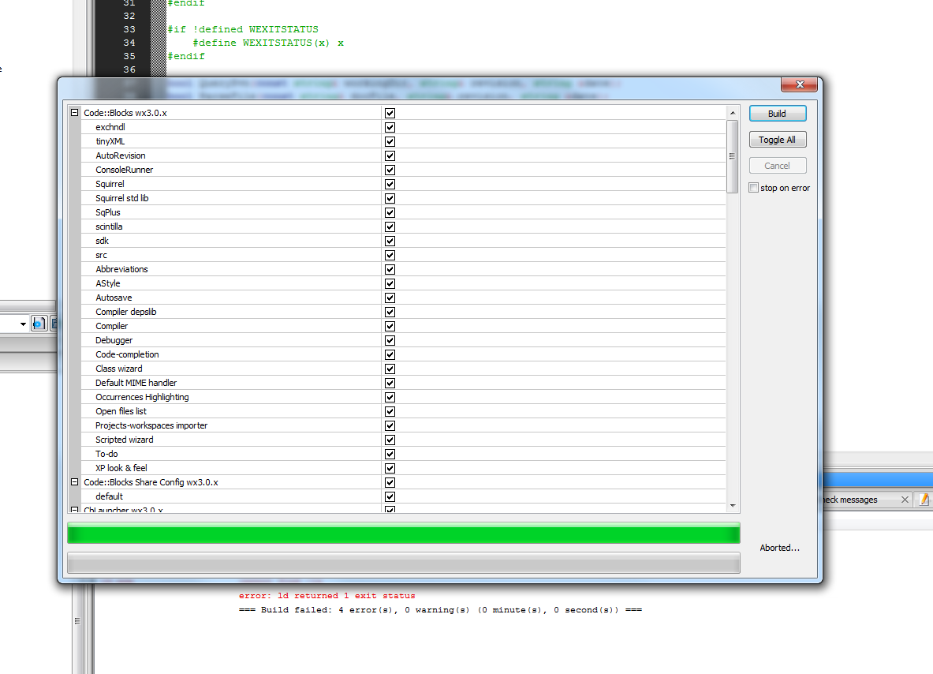The width and height of the screenshot is (933, 674).
Task: Close the batch build dialog
Action: (800, 84)
